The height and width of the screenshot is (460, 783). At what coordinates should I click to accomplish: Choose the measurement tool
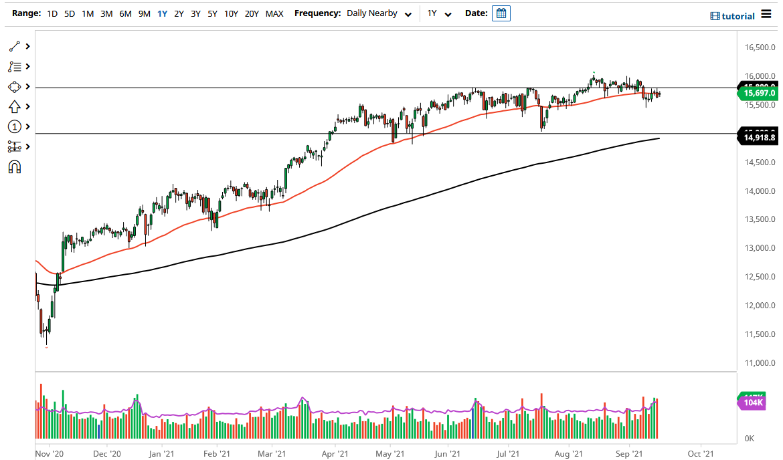[15, 146]
